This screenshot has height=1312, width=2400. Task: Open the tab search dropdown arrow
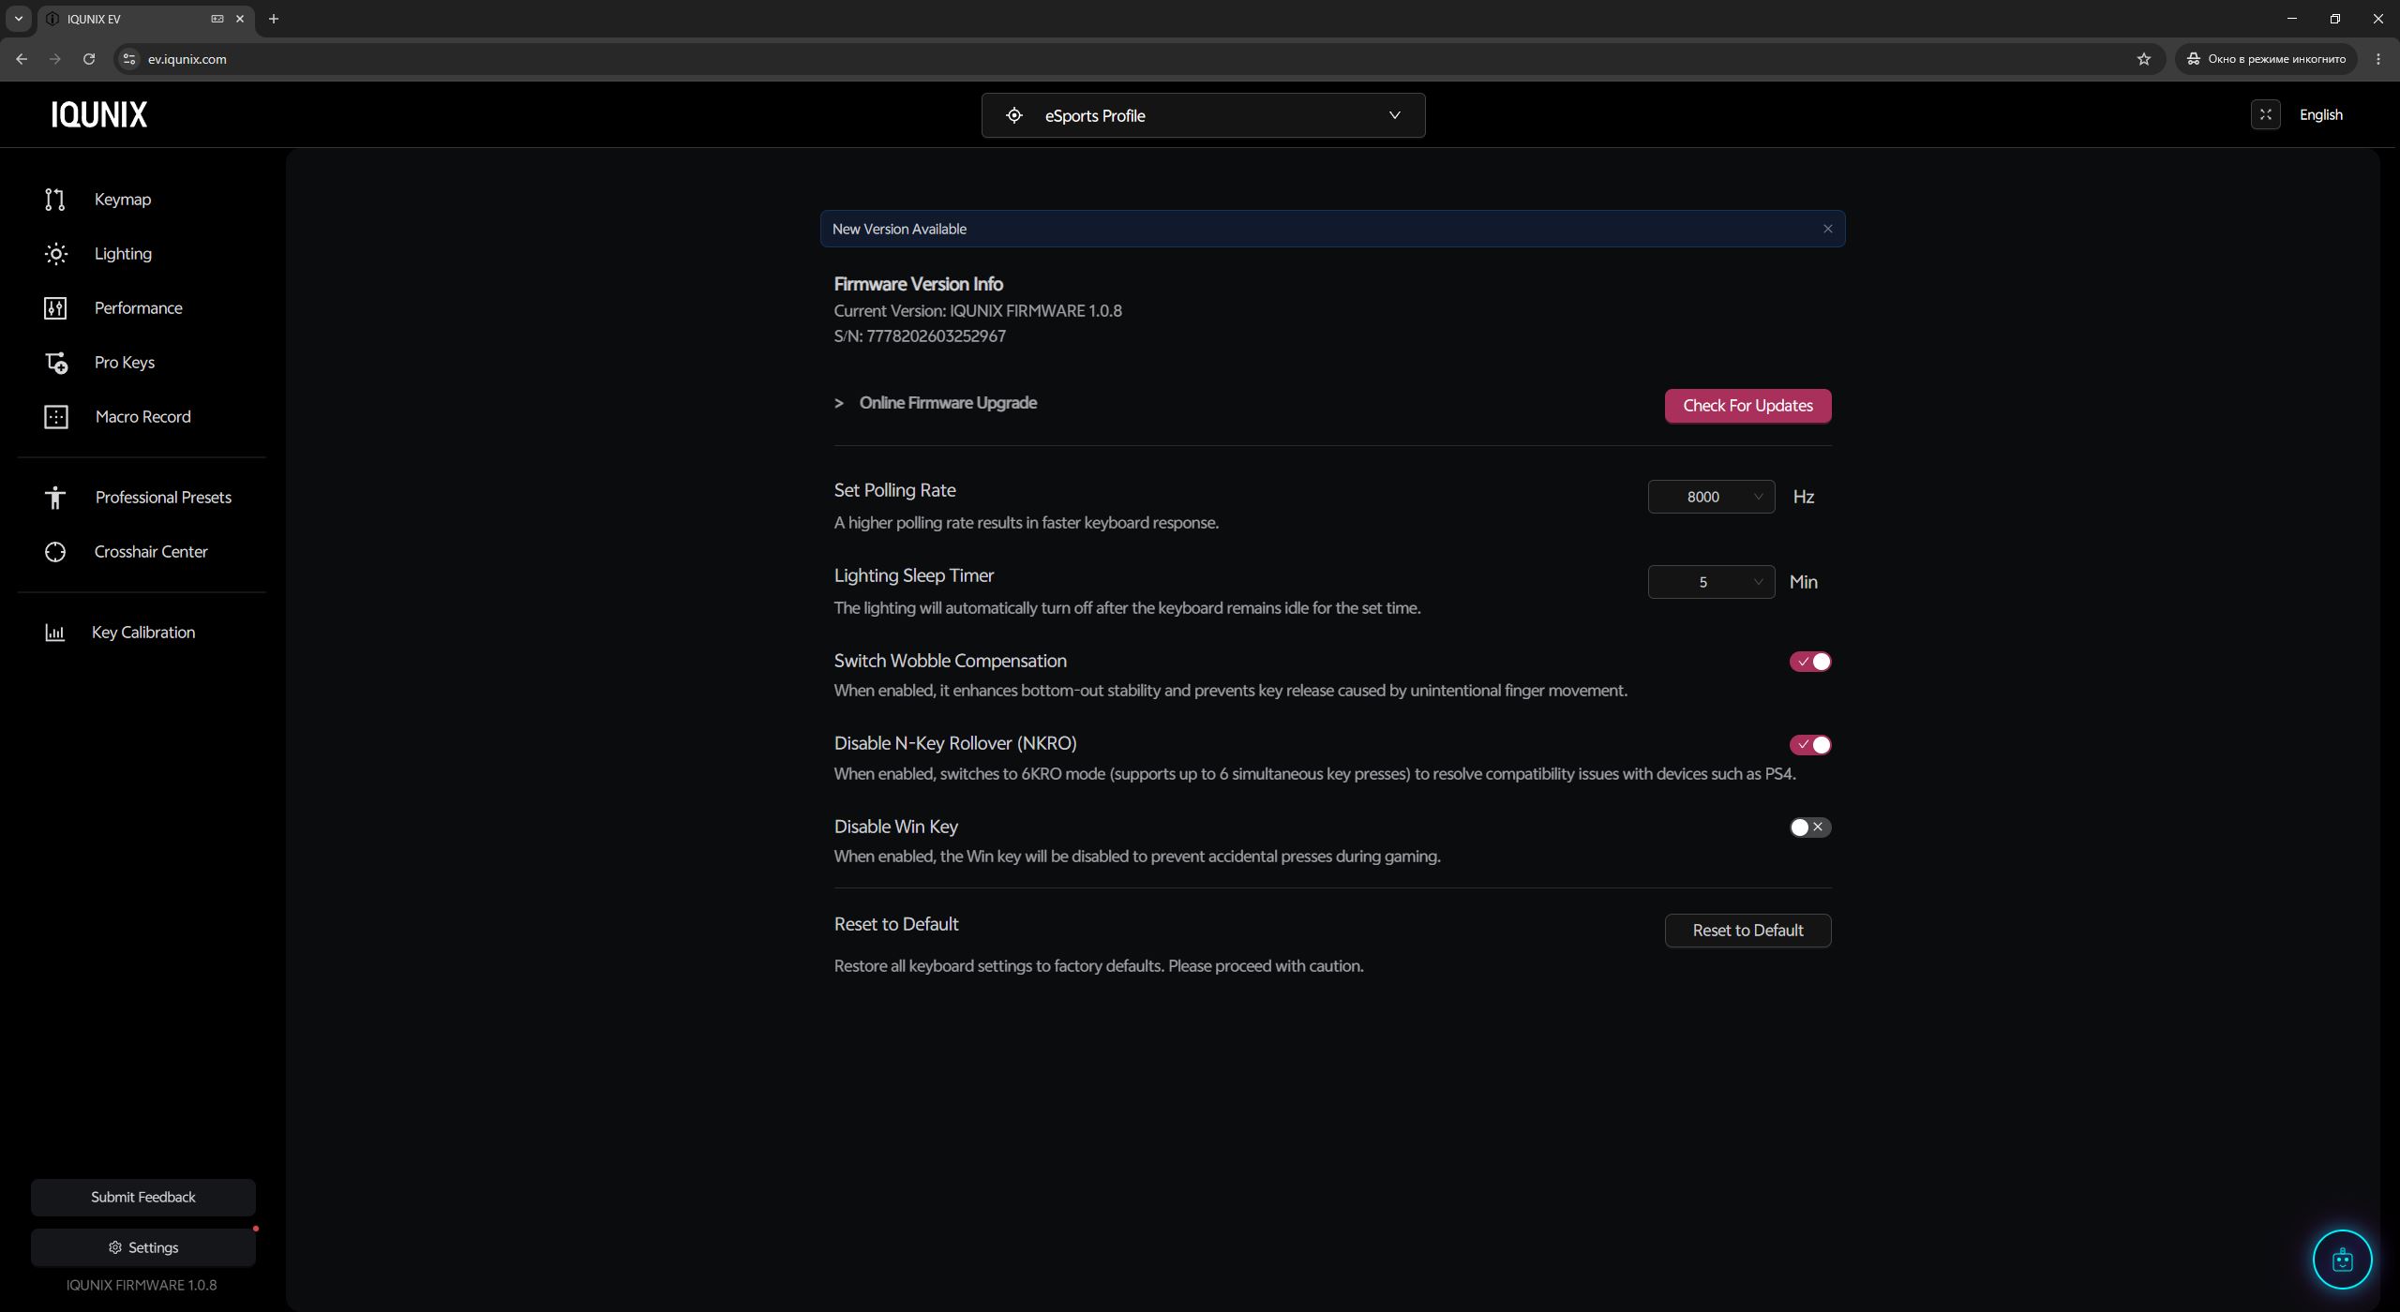(x=18, y=19)
